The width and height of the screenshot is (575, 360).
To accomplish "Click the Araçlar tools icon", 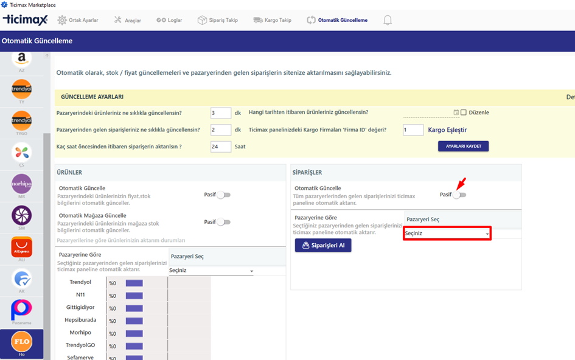I will 117,20.
